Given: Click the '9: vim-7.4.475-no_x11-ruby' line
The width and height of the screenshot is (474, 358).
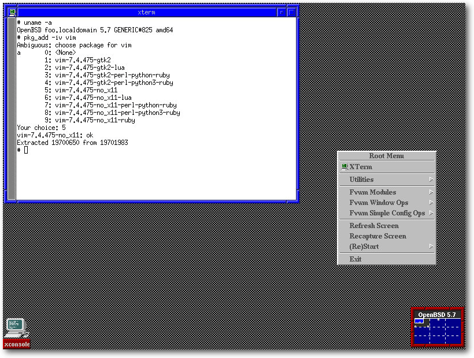Looking at the screenshot, I should 90,120.
